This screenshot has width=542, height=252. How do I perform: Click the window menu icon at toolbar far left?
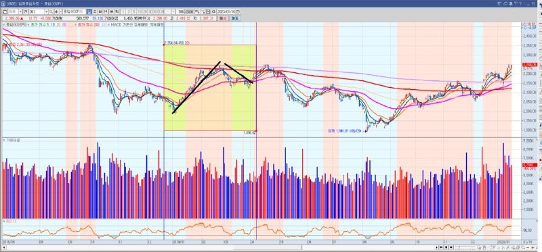point(5,11)
